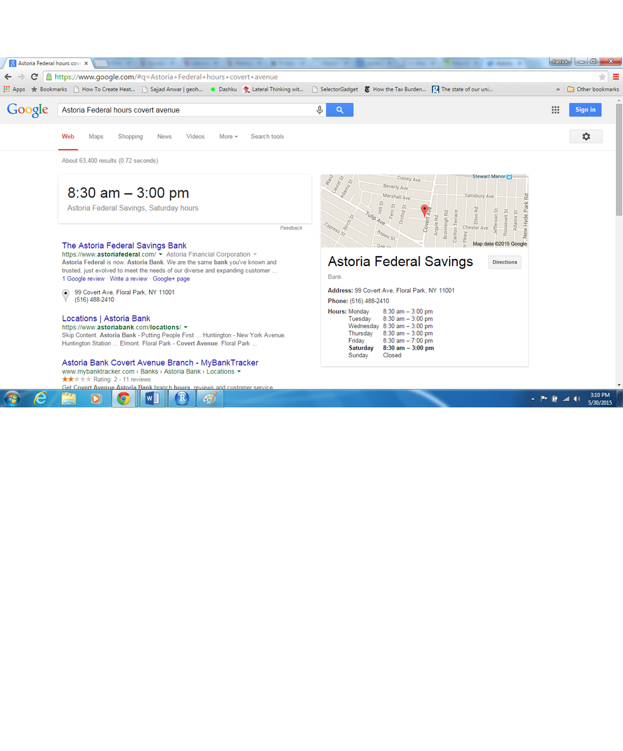Click the 1 Google review link
The height and width of the screenshot is (751, 623).
click(x=83, y=279)
